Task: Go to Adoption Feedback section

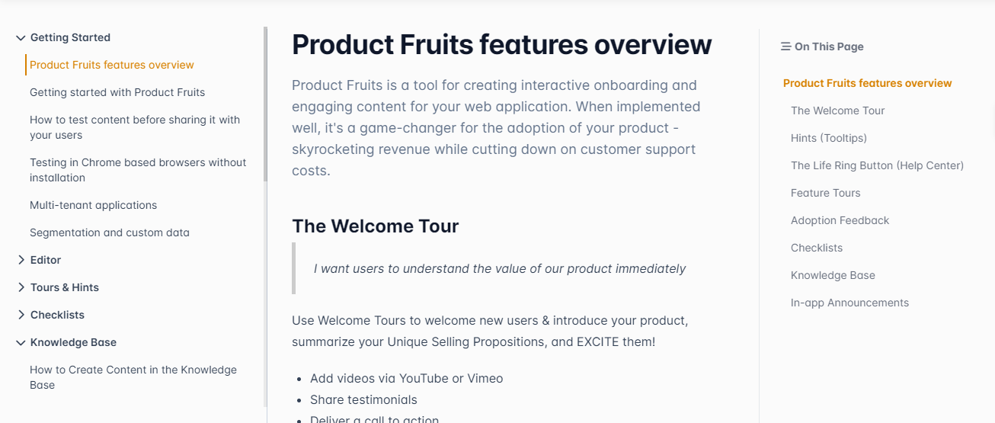Action: pyautogui.click(x=840, y=220)
